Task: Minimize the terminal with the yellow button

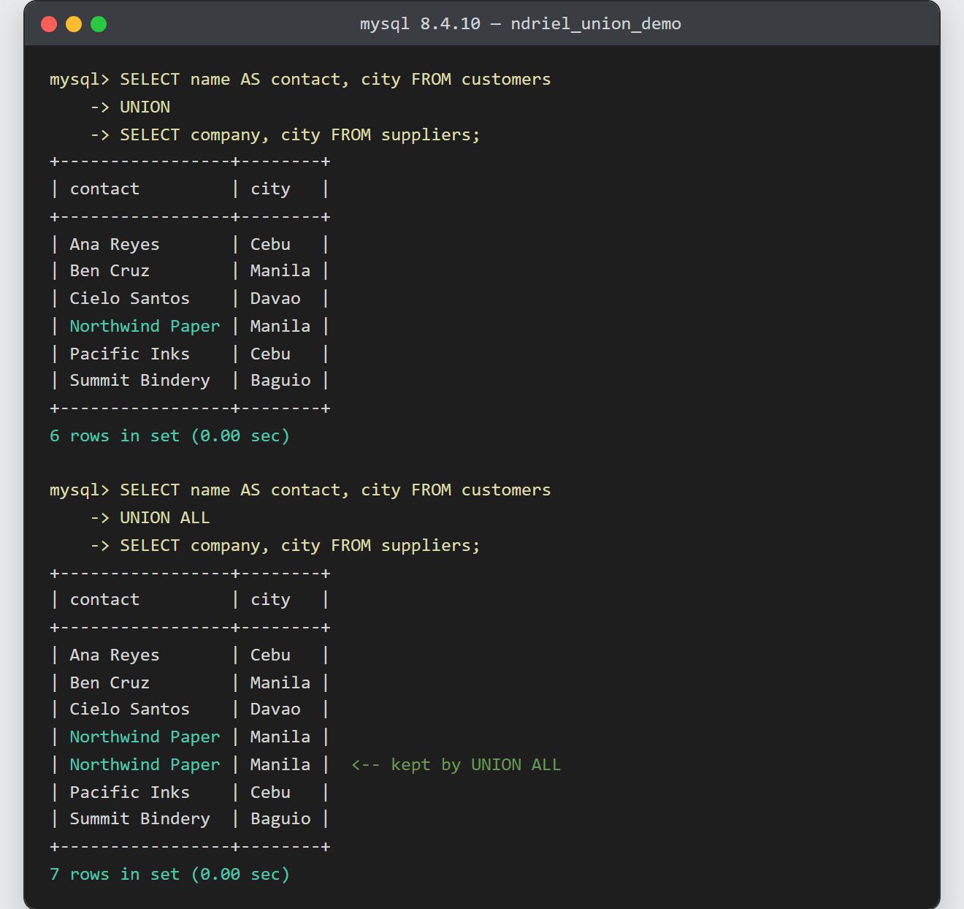Action: click(74, 24)
